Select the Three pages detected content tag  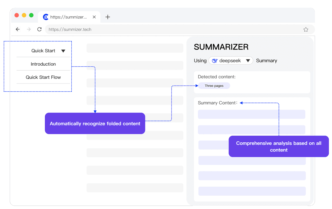point(214,86)
